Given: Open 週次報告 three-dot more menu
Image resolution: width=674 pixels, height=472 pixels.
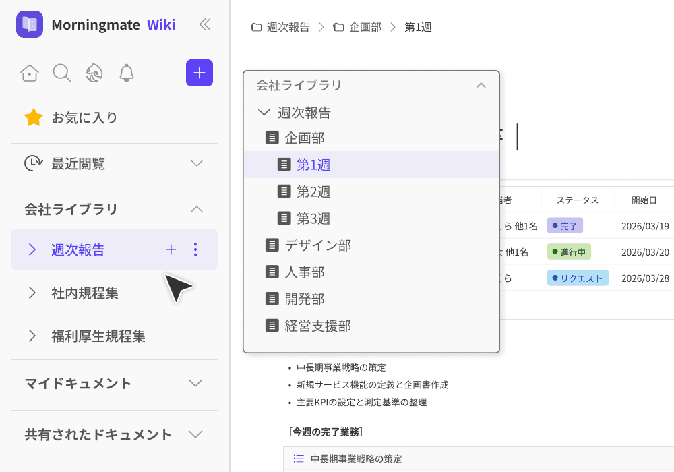Looking at the screenshot, I should point(195,249).
